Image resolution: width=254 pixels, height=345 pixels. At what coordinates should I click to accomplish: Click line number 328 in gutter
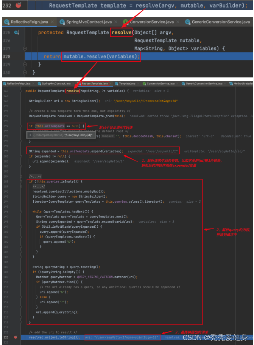coord(6,57)
